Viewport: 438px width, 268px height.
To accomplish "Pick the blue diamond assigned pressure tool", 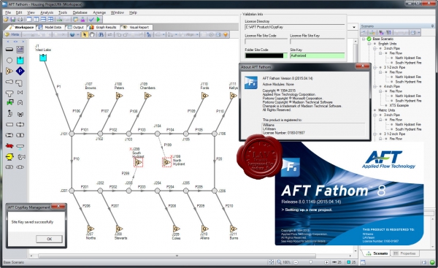I will [x=20, y=71].
